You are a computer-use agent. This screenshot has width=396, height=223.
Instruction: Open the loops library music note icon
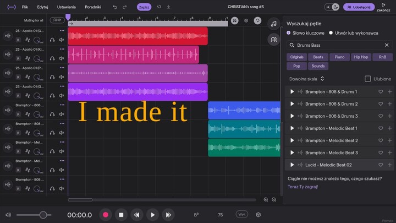(x=273, y=24)
